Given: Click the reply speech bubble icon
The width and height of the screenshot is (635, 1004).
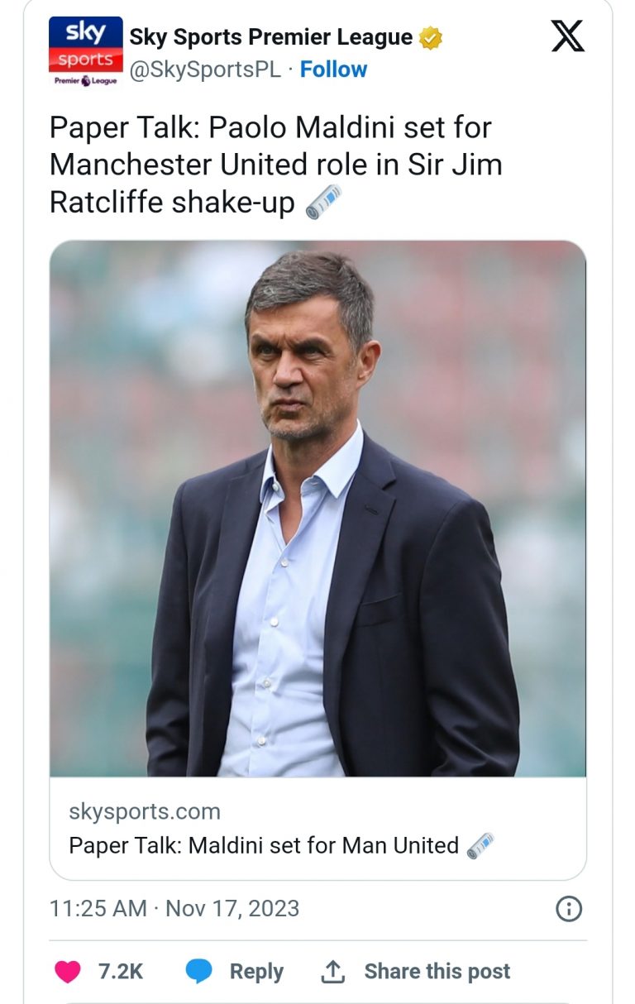Looking at the screenshot, I should click(198, 971).
